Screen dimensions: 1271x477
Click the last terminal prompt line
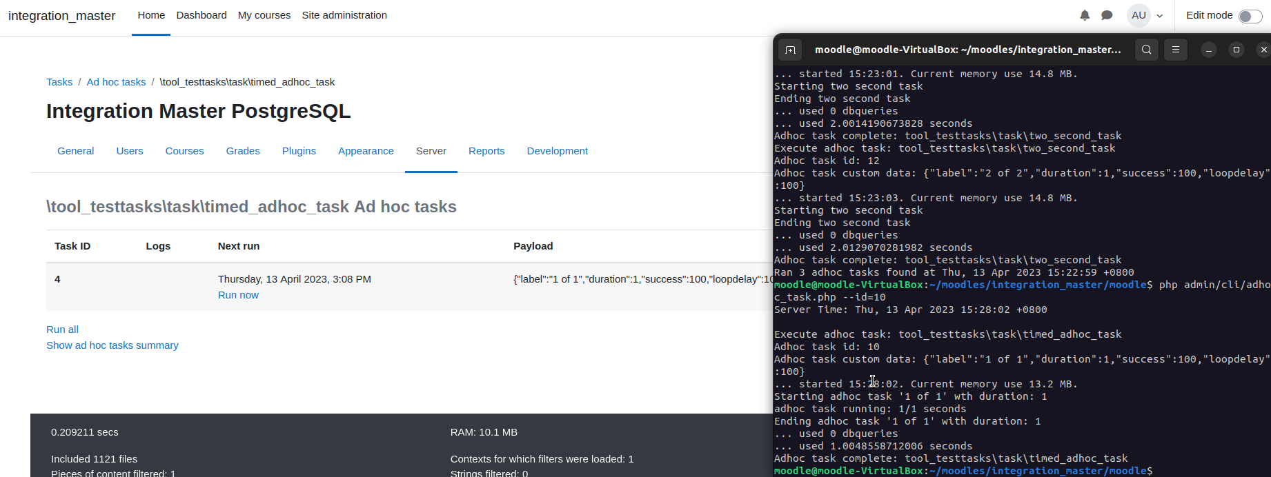[x=963, y=471]
